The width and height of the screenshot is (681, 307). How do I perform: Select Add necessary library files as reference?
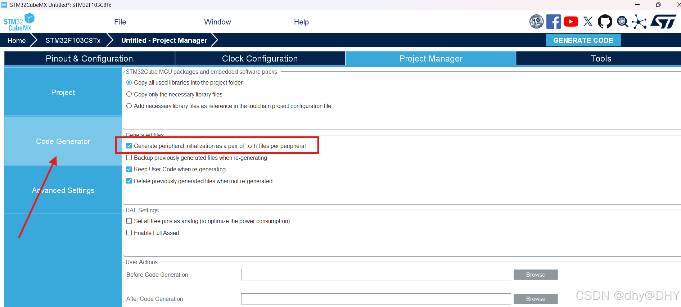(x=129, y=106)
